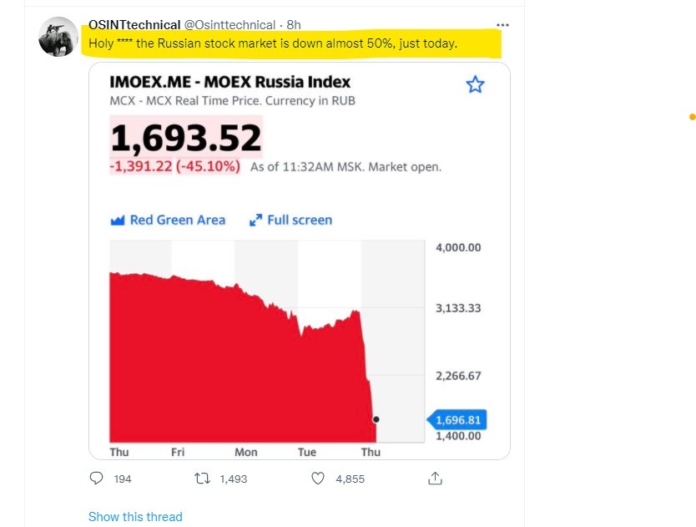
Task: Click the blue 1,696.81 price label
Action: pyautogui.click(x=456, y=420)
